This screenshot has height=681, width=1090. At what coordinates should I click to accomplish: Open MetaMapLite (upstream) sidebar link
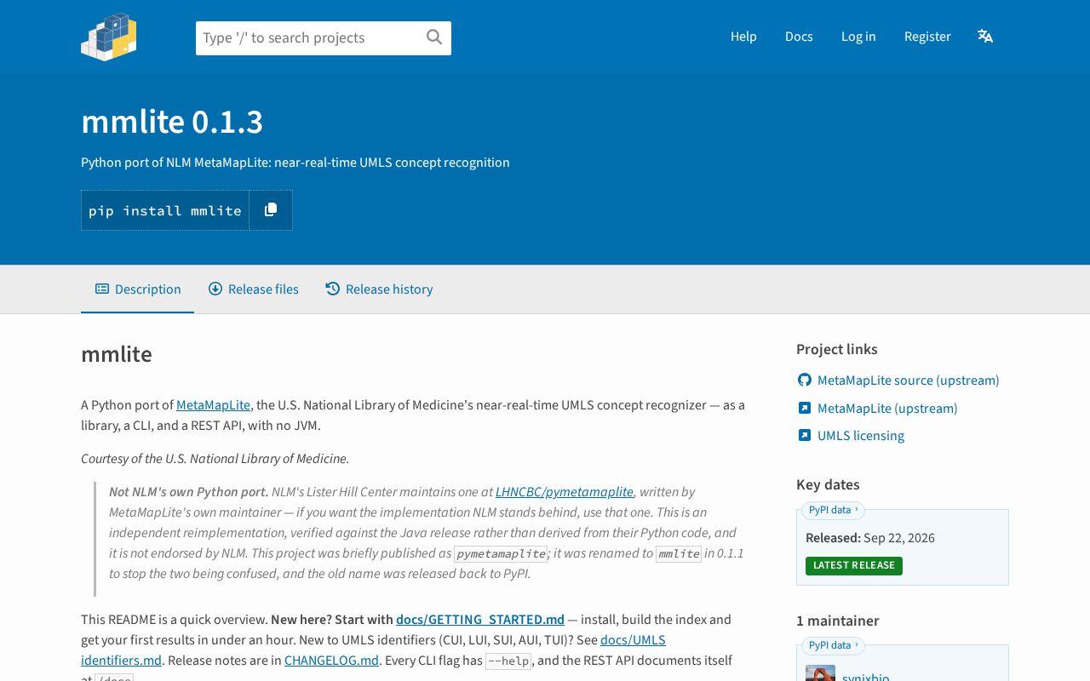pyautogui.click(x=887, y=409)
